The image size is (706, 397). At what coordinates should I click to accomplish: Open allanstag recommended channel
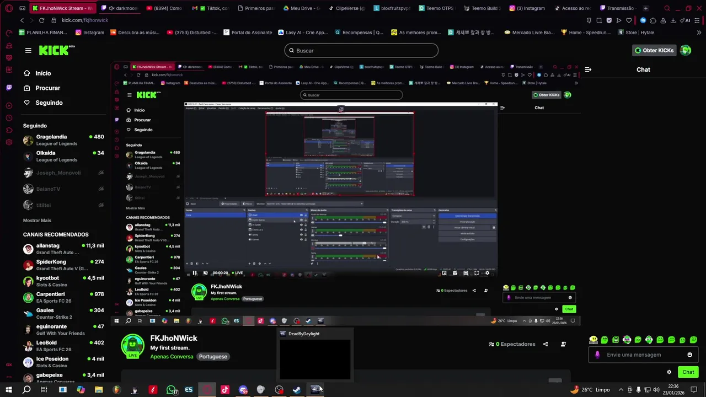point(63,249)
